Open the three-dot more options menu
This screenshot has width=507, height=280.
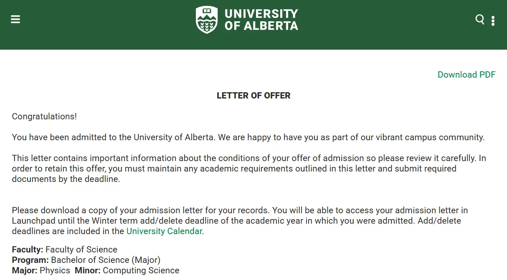[x=493, y=20]
